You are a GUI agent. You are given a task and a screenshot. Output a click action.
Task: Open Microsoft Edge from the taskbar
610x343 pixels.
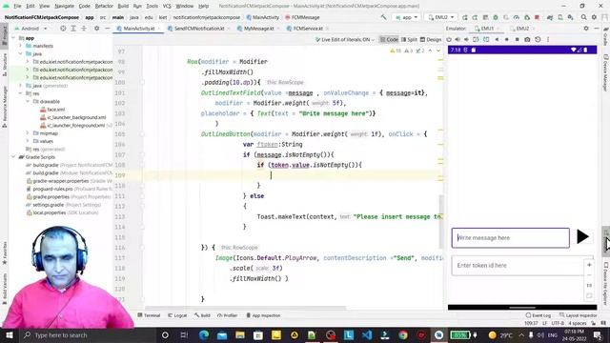[204, 334]
